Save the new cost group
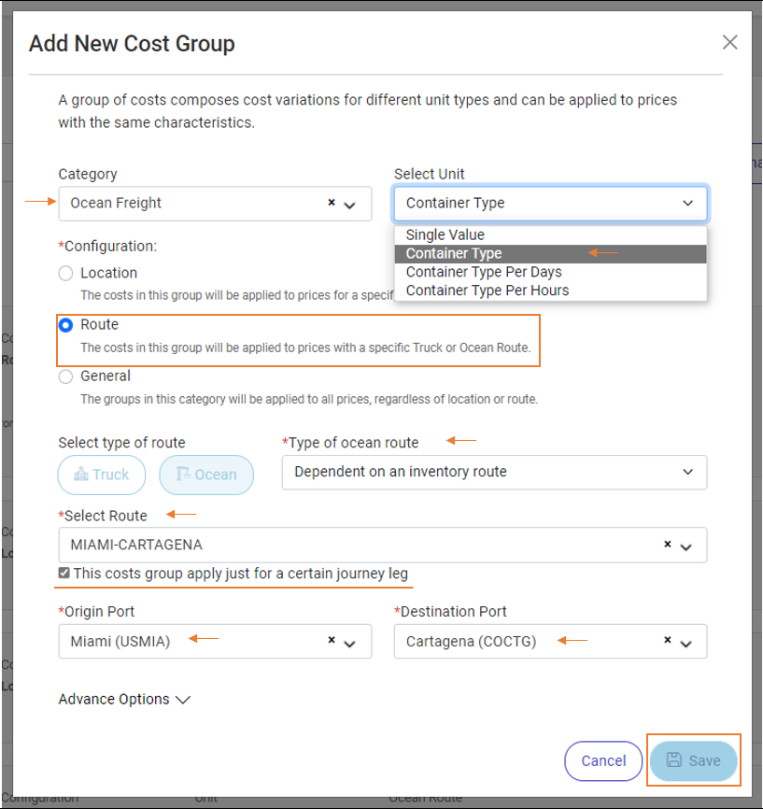The image size is (763, 809). pyautogui.click(x=693, y=760)
